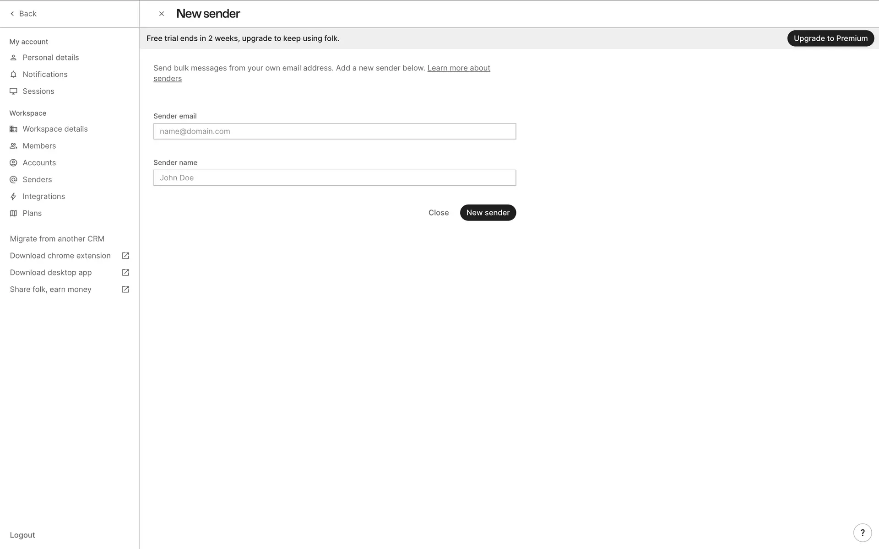Click the Workspace details building icon
This screenshot has height=549, width=879.
pos(13,129)
